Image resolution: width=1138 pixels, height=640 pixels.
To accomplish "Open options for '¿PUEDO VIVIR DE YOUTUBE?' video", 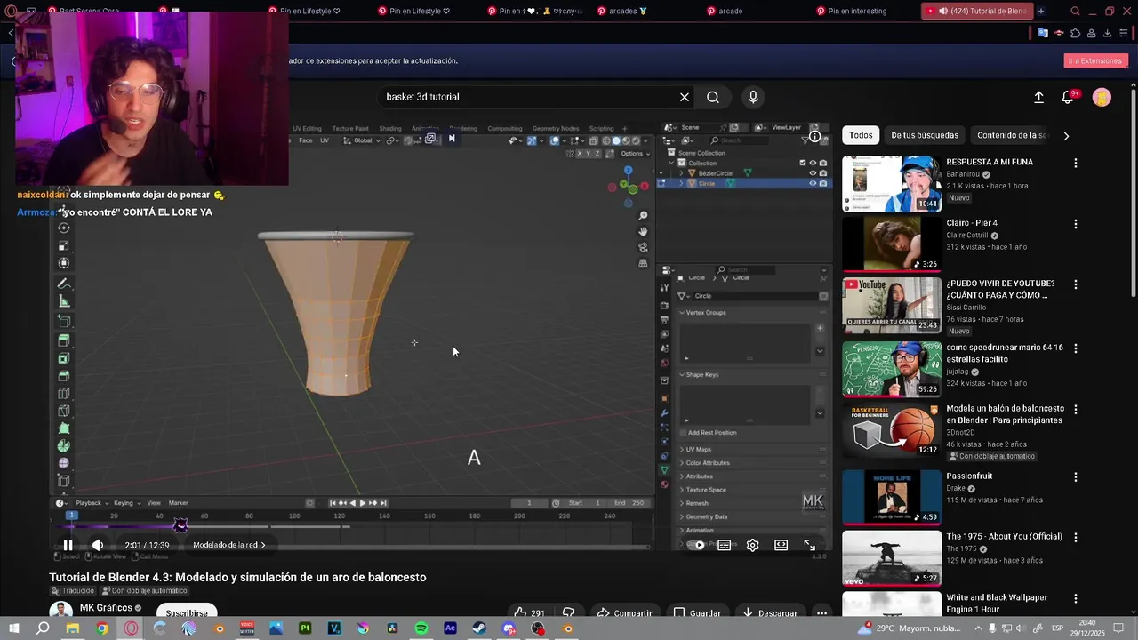I will [x=1076, y=284].
